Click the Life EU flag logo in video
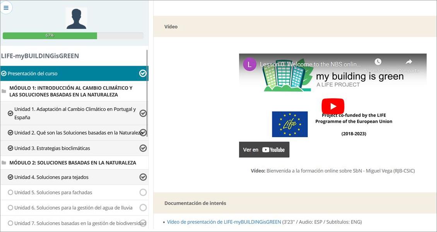437x232 pixels. tap(290, 124)
